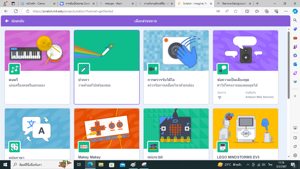Click the LEGO EV3 robot illustration
This screenshot has width=300, height=169.
pos(245,129)
